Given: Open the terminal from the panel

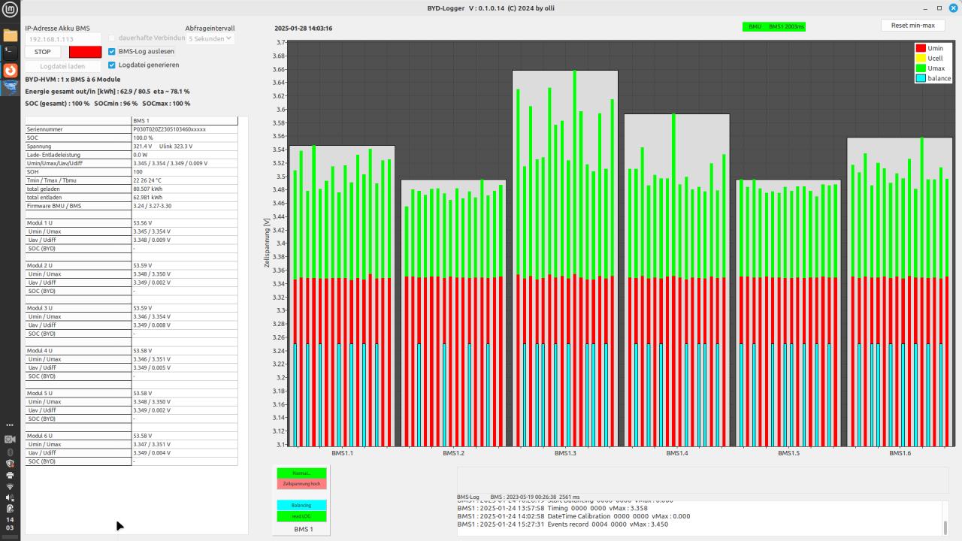Looking at the screenshot, I should 10,52.
